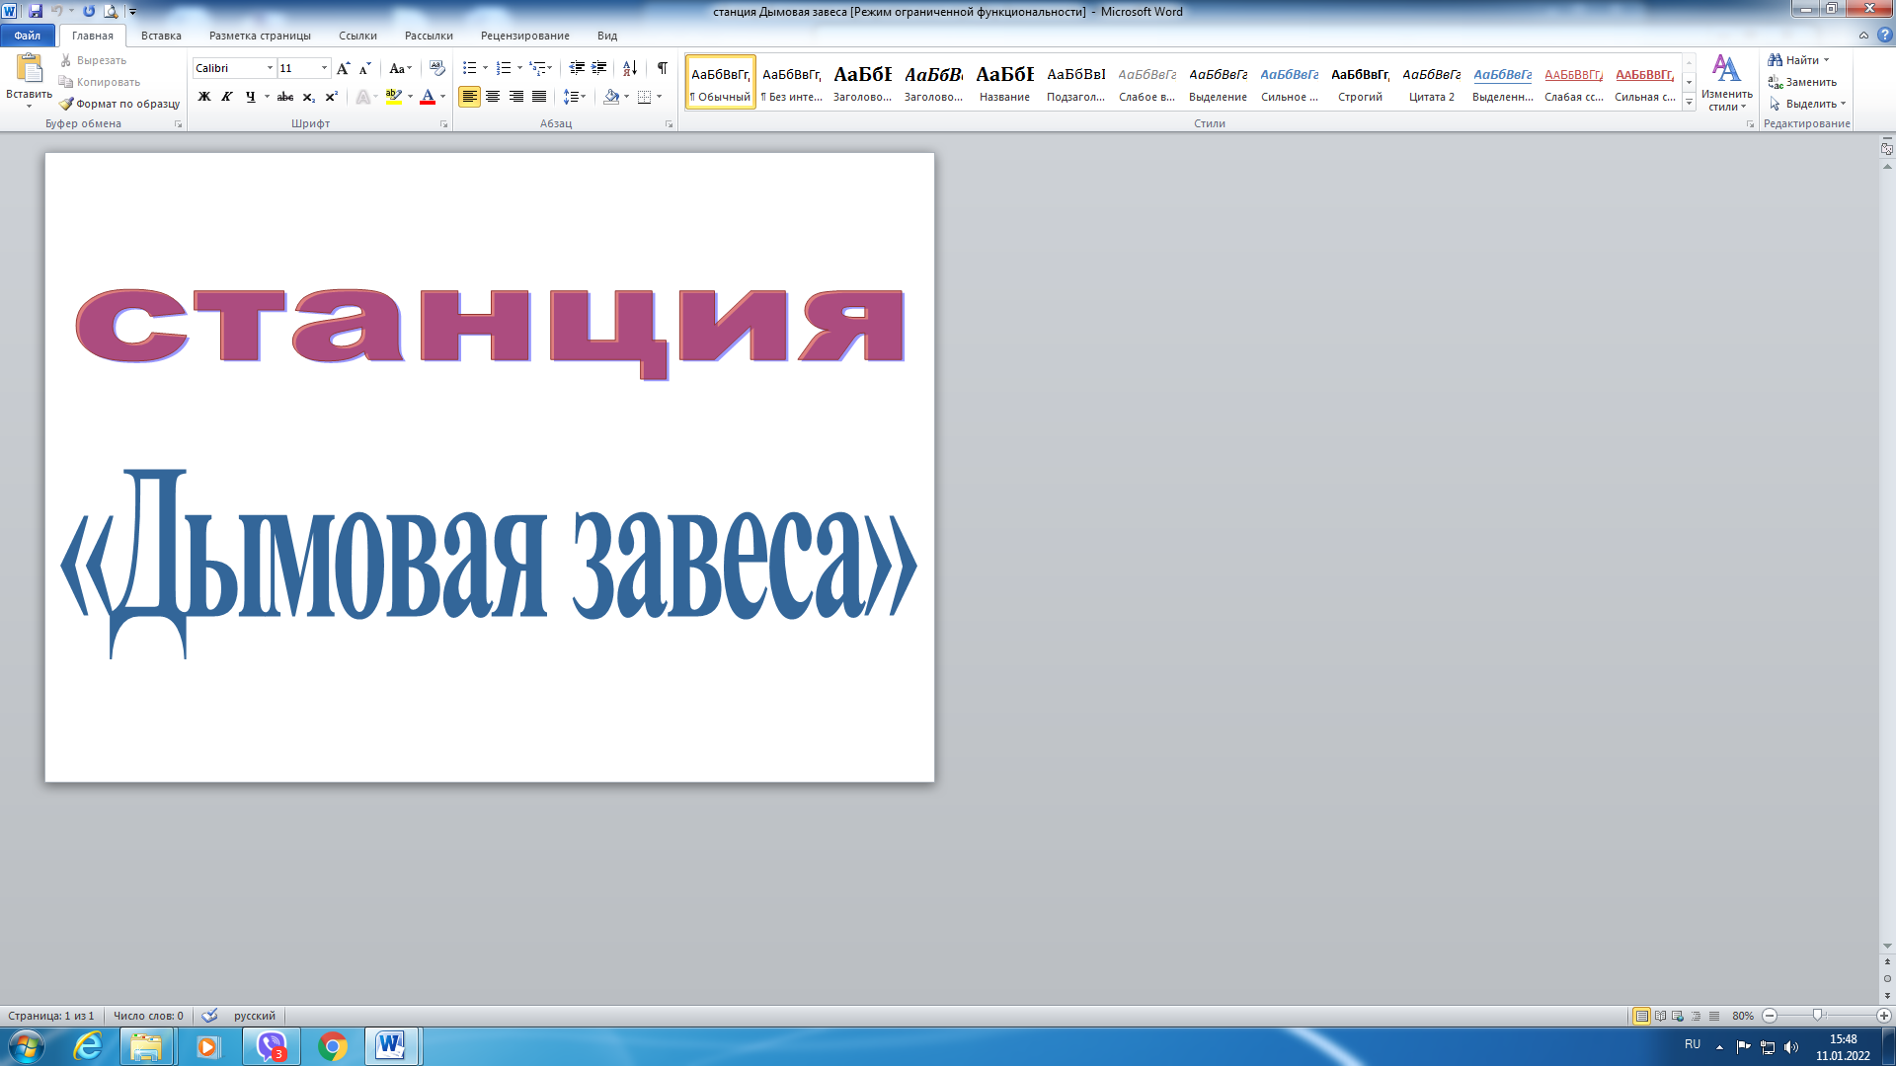This screenshot has height=1066, width=1896.
Task: Apply the Строгий style
Action: click(x=1360, y=83)
